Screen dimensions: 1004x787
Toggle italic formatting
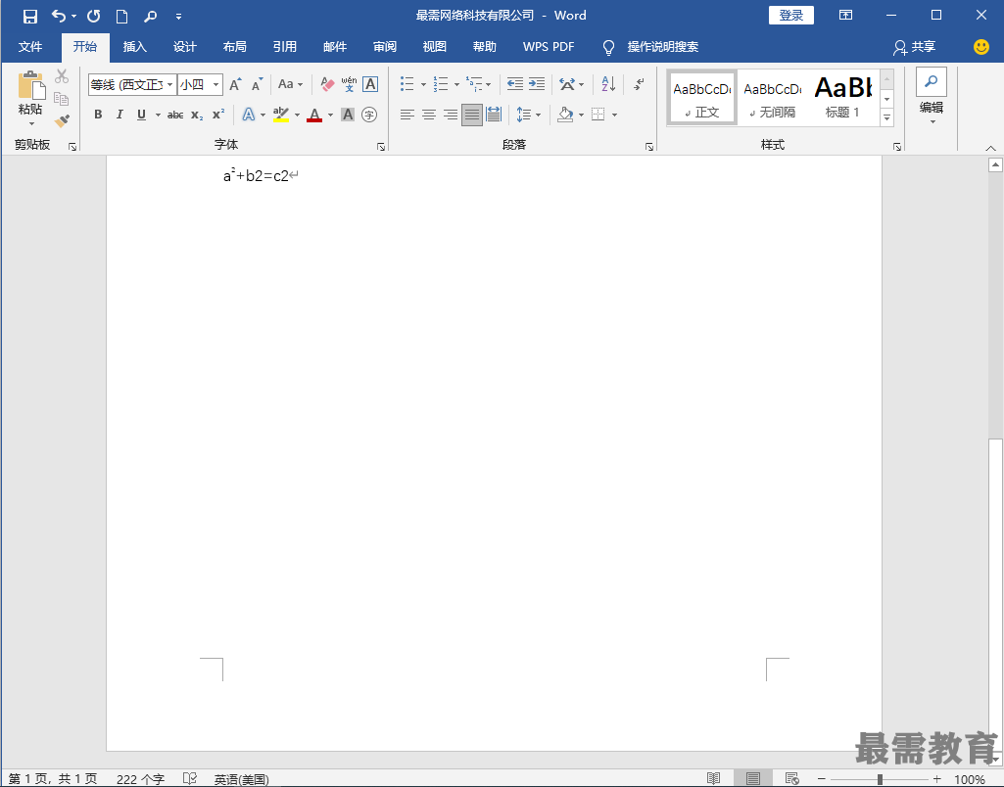[120, 115]
